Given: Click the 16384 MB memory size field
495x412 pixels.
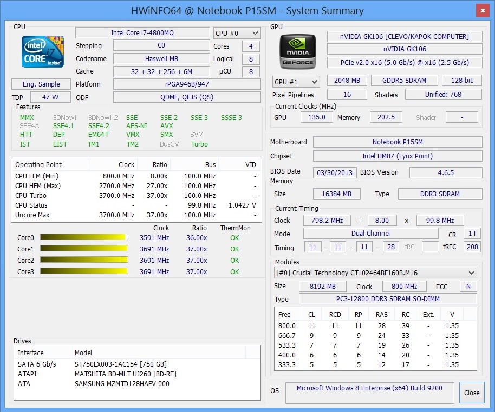Looking at the screenshot, I should coord(336,194).
